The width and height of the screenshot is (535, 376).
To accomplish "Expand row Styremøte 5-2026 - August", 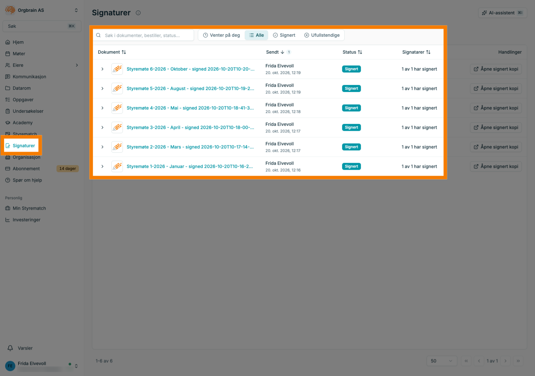I will pos(102,88).
